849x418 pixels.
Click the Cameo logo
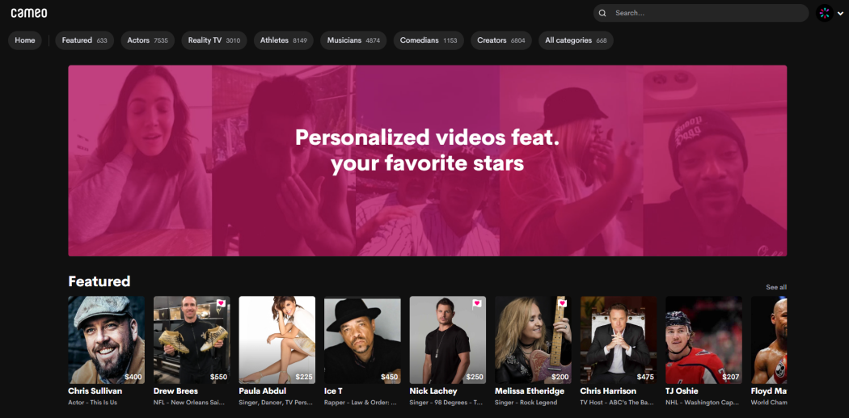pos(29,13)
